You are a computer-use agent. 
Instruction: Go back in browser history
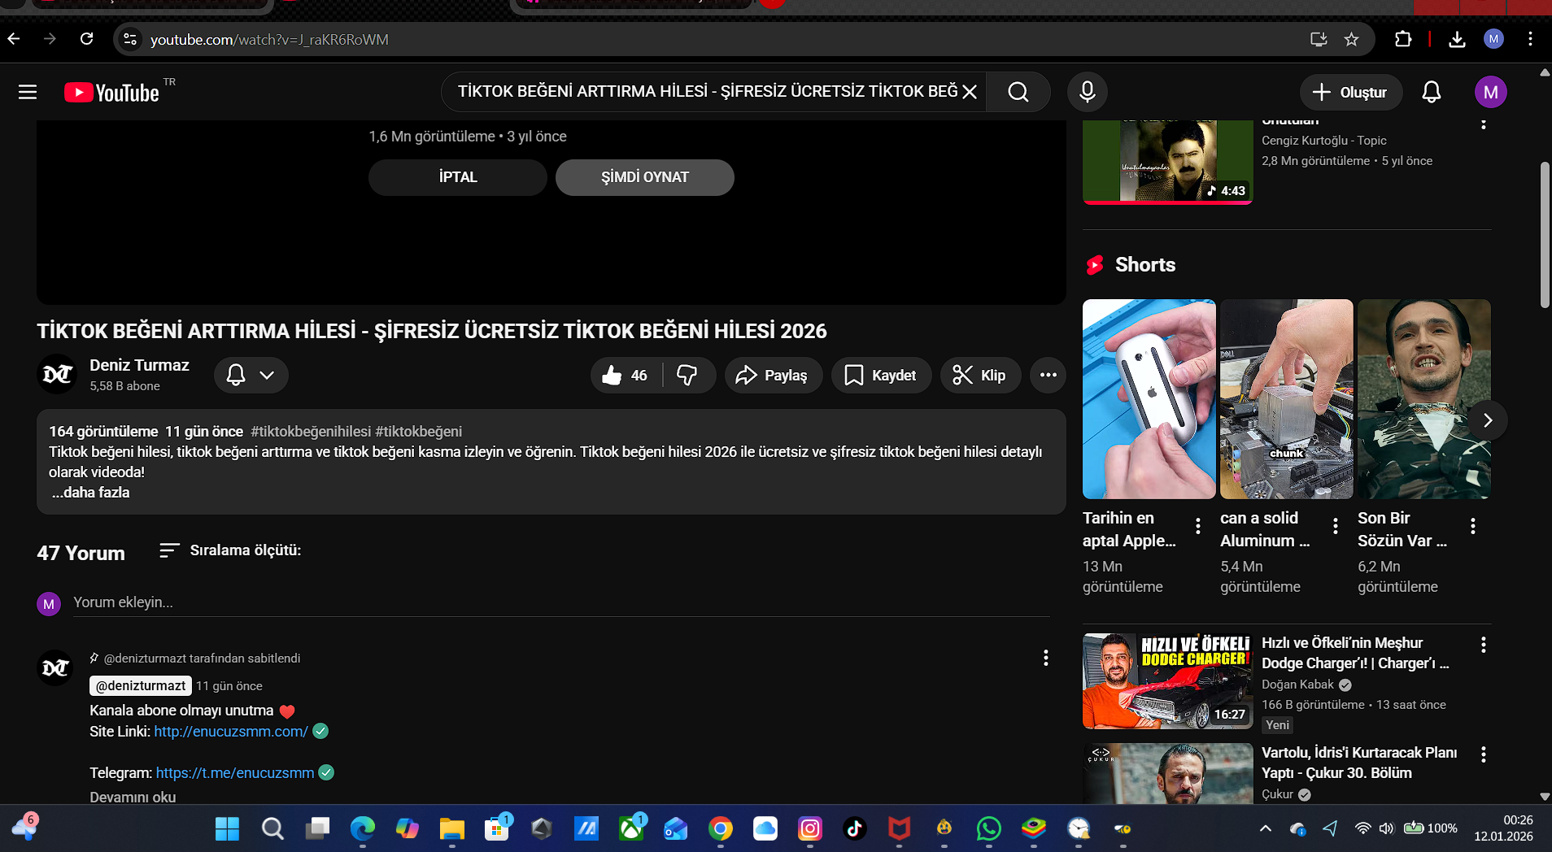pos(14,39)
